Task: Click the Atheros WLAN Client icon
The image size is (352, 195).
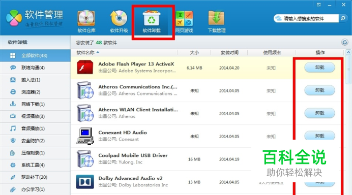Action: [x=85, y=113]
